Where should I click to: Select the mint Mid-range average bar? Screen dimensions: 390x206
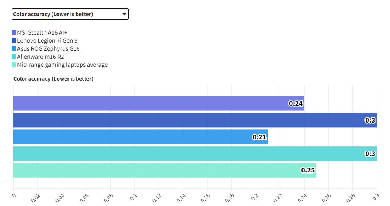pos(153,170)
